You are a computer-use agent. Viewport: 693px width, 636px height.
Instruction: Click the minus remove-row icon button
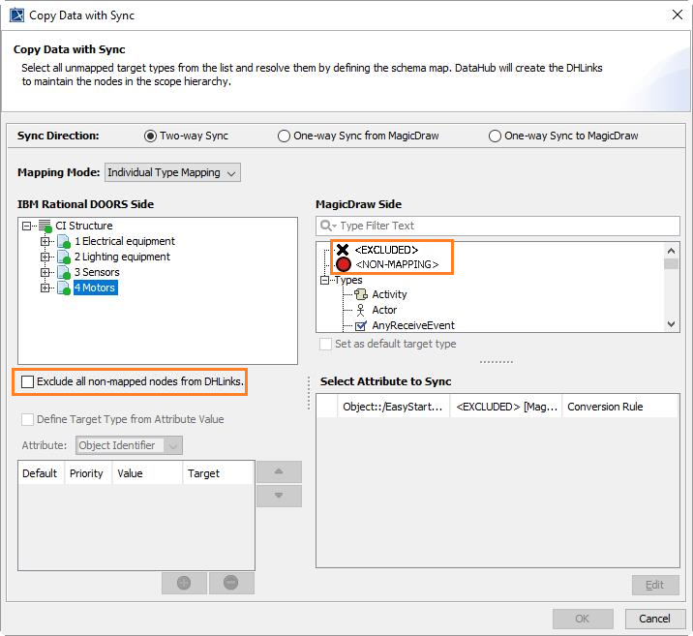(x=231, y=583)
